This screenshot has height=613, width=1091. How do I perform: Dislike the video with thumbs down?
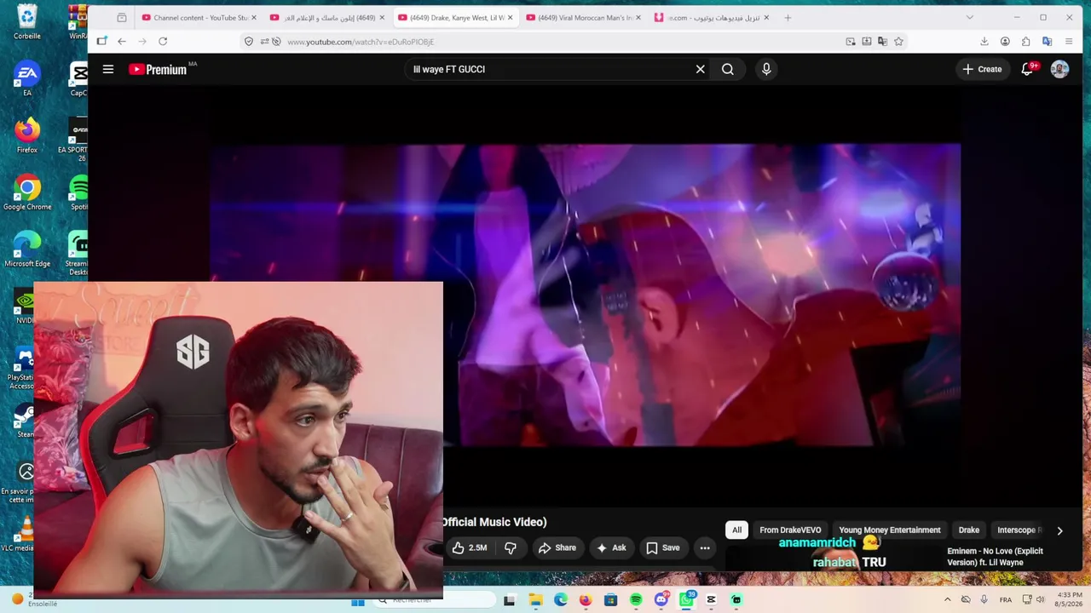click(510, 547)
